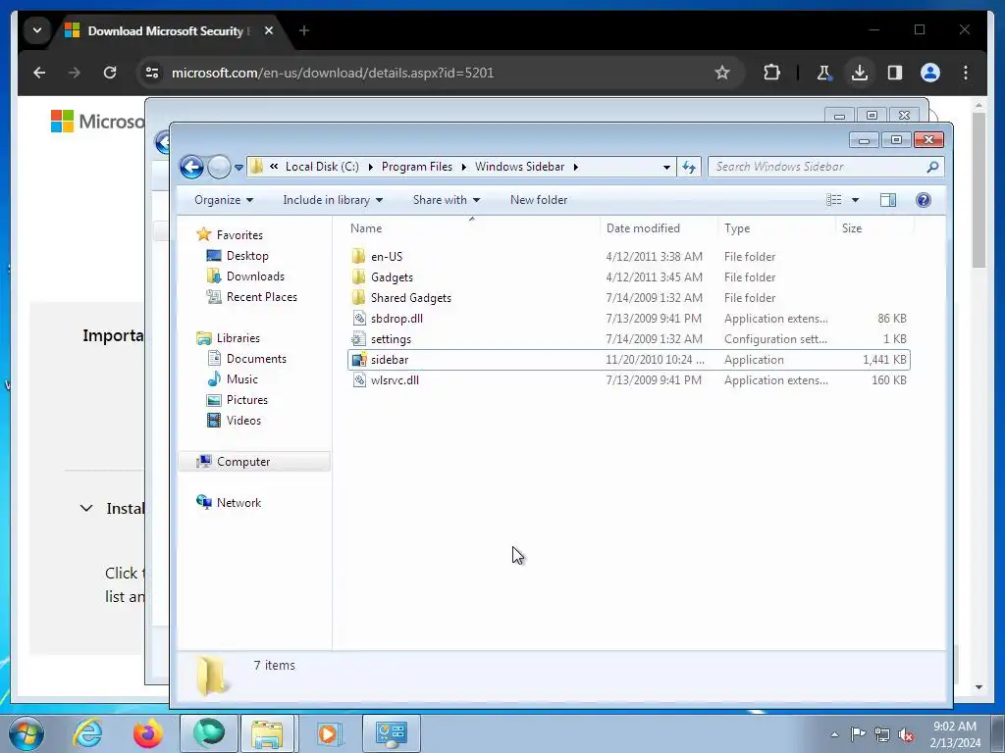Open Explorer help with the question mark icon
The width and height of the screenshot is (1005, 753).
pos(923,200)
